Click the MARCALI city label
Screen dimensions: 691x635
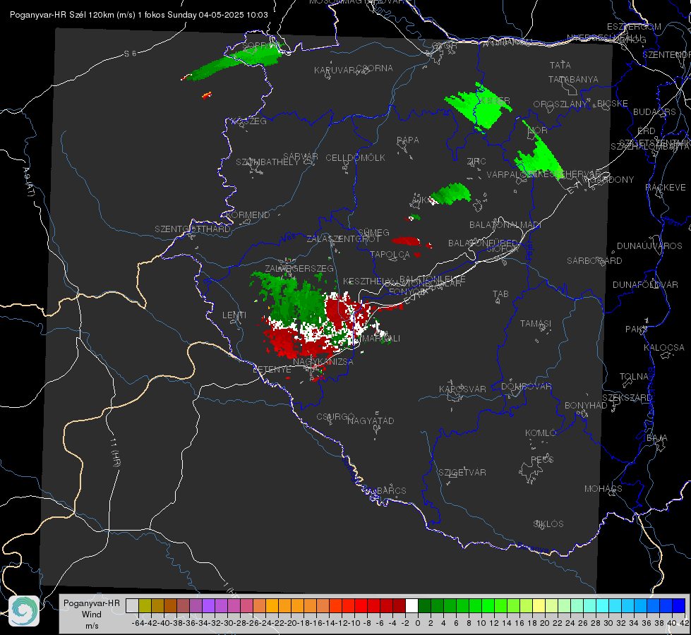381,339
